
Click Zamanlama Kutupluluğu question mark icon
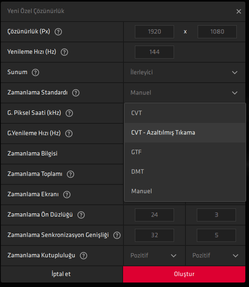tap(84, 256)
